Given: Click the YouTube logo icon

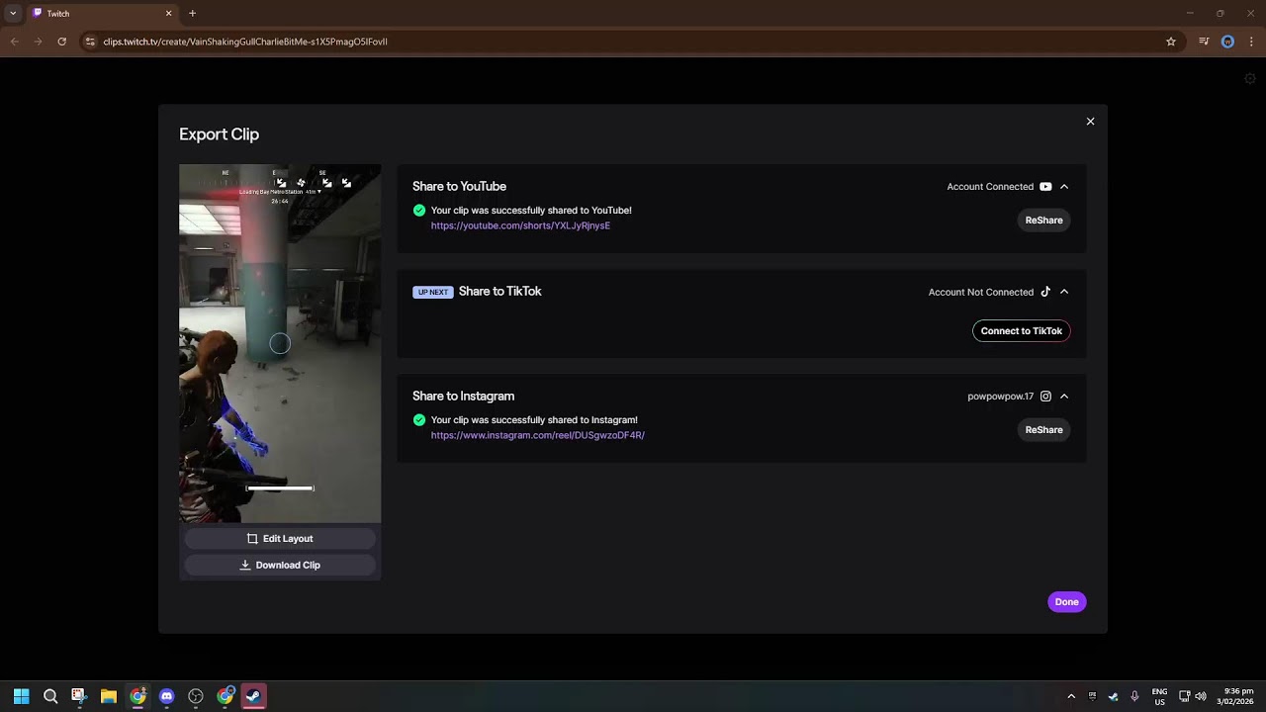Looking at the screenshot, I should [x=1045, y=187].
